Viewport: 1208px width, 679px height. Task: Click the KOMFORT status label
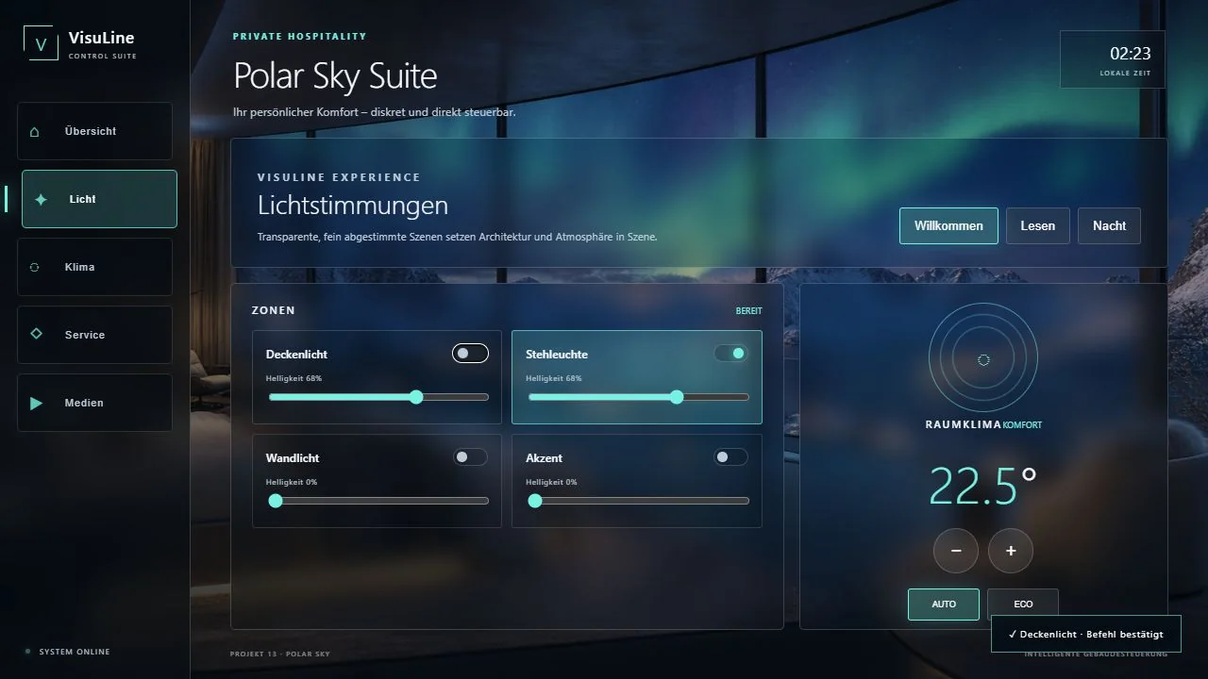[x=1022, y=425]
